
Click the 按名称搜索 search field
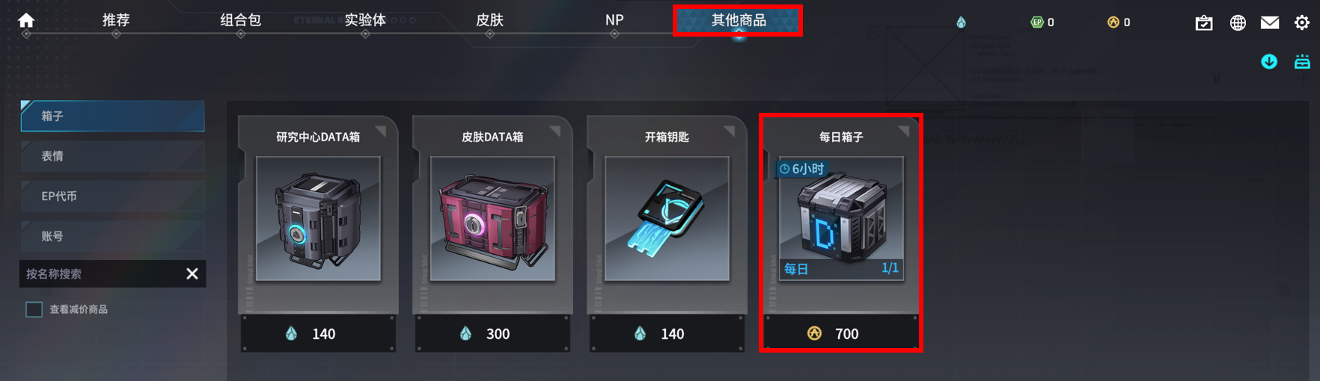(103, 274)
